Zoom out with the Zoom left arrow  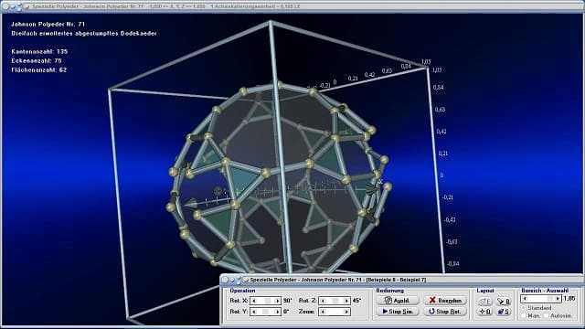(x=323, y=312)
